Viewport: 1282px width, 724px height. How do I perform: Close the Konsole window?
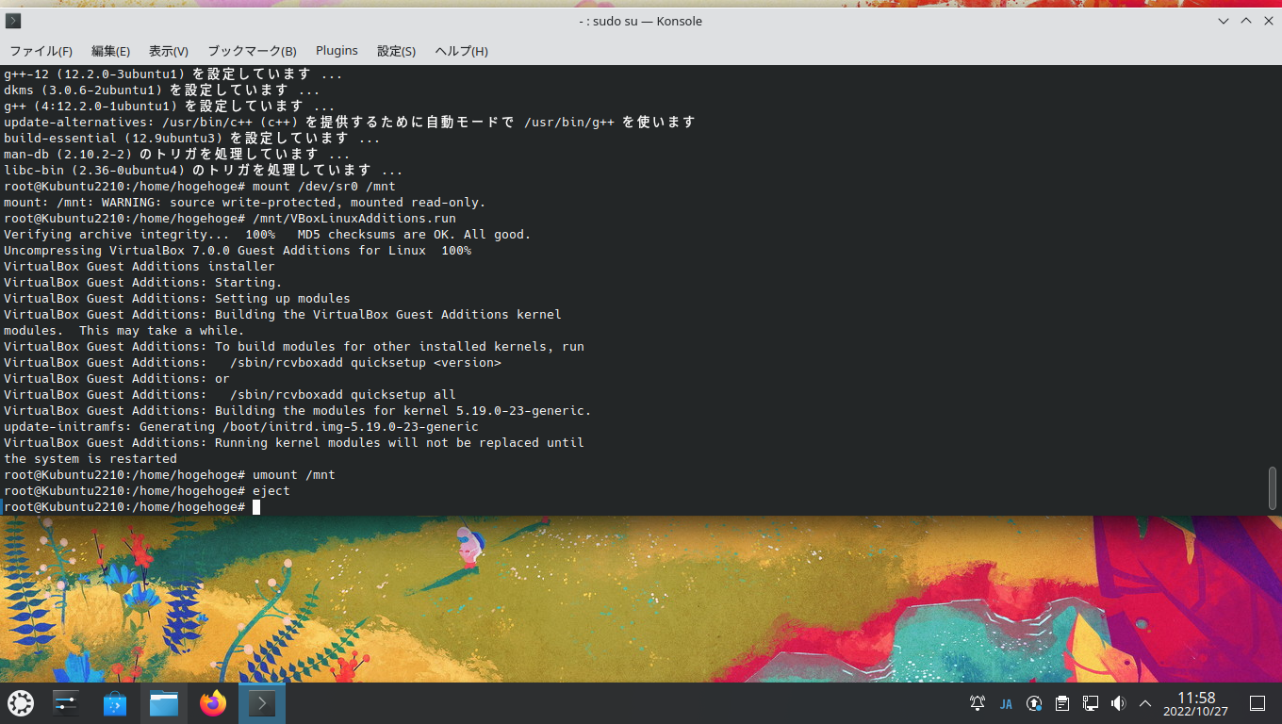pyautogui.click(x=1267, y=21)
